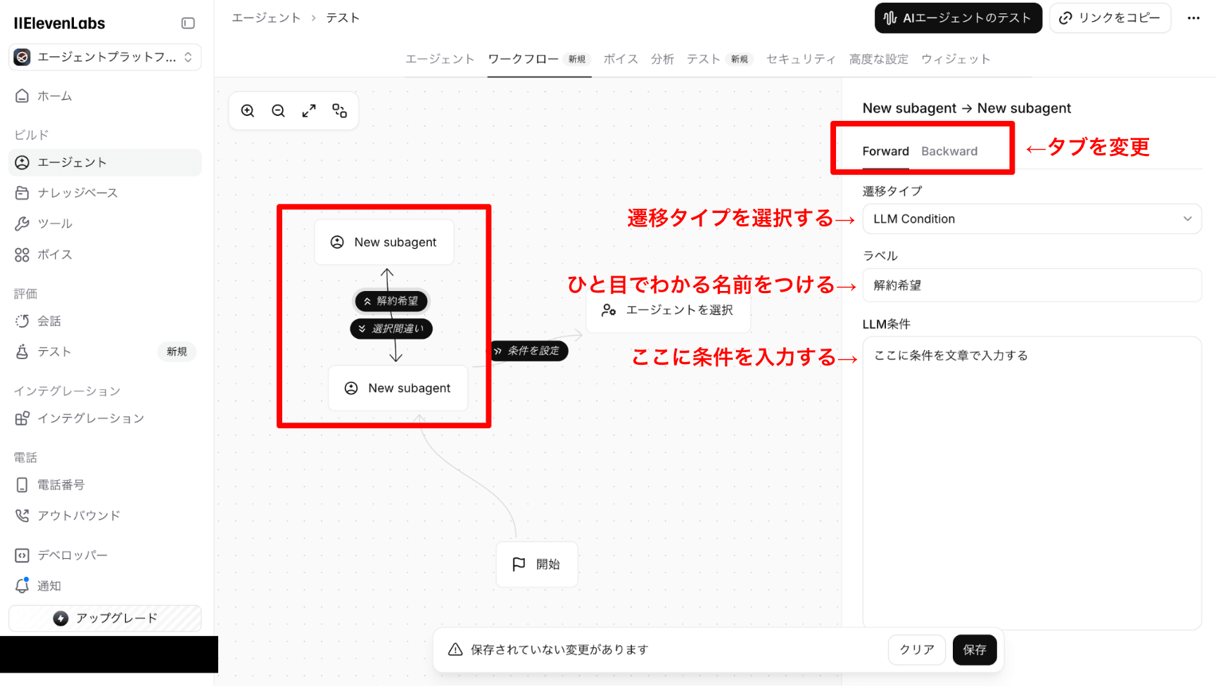Open ナレッジベース in the sidebar

[x=77, y=193]
